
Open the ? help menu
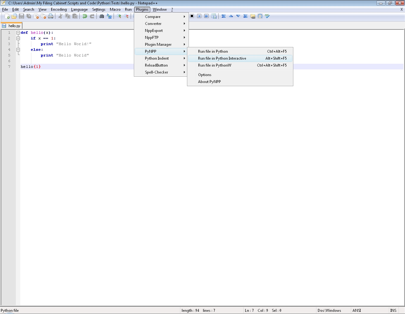[172, 9]
